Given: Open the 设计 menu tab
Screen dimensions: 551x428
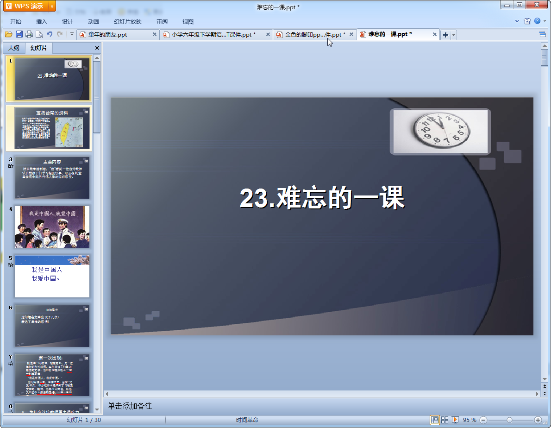Looking at the screenshot, I should (x=68, y=21).
